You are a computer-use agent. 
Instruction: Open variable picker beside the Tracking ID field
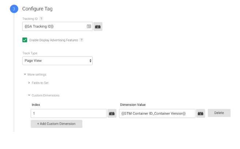tap(98, 27)
